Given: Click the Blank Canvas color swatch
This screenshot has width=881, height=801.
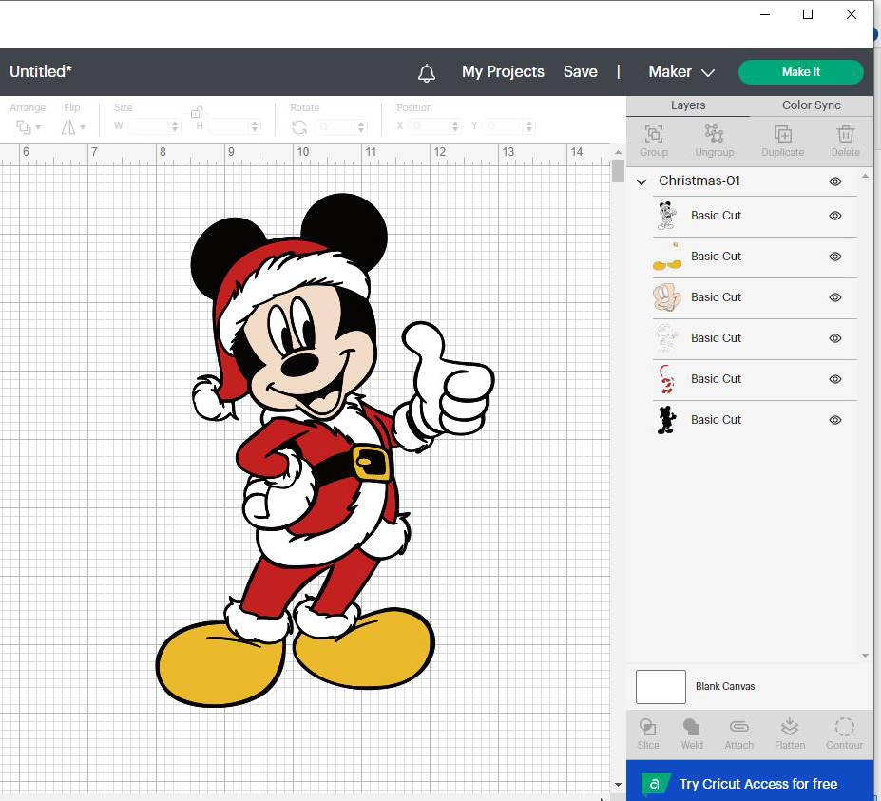Looking at the screenshot, I should pyautogui.click(x=661, y=686).
